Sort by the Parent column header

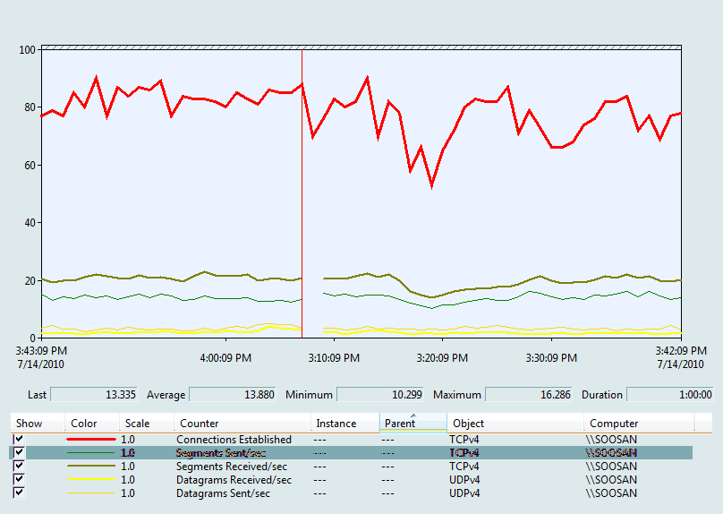coord(413,424)
